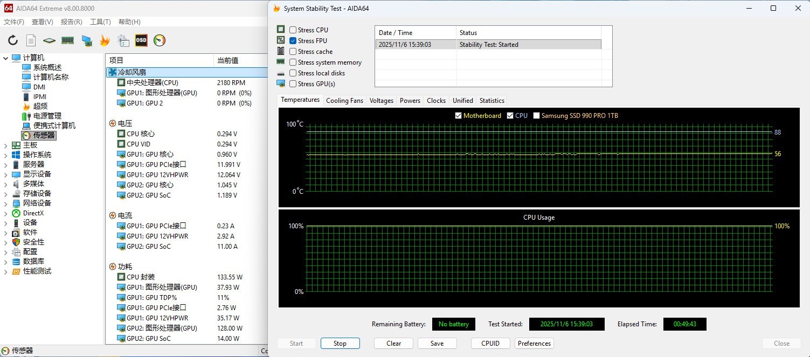Screen dimensions: 810x357
Task: Check the Samsung SSD 990 PRO 1TB legend box
Action: pyautogui.click(x=536, y=115)
